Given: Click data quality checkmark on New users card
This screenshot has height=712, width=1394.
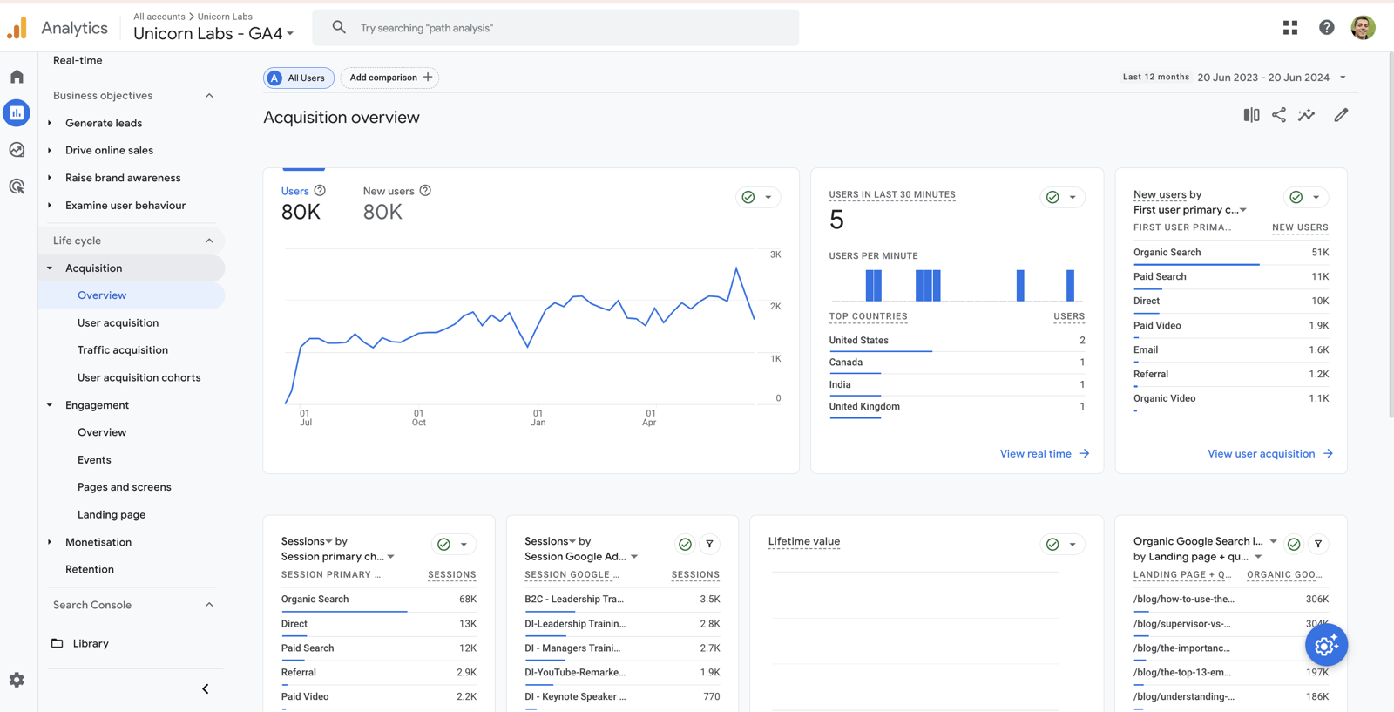Looking at the screenshot, I should [x=1296, y=197].
